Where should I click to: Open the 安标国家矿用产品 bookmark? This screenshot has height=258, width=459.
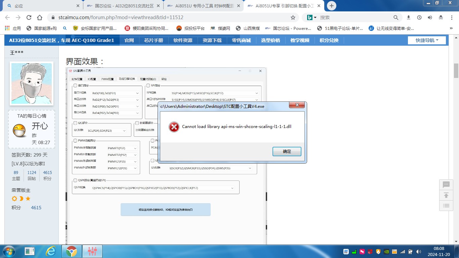tap(95, 28)
